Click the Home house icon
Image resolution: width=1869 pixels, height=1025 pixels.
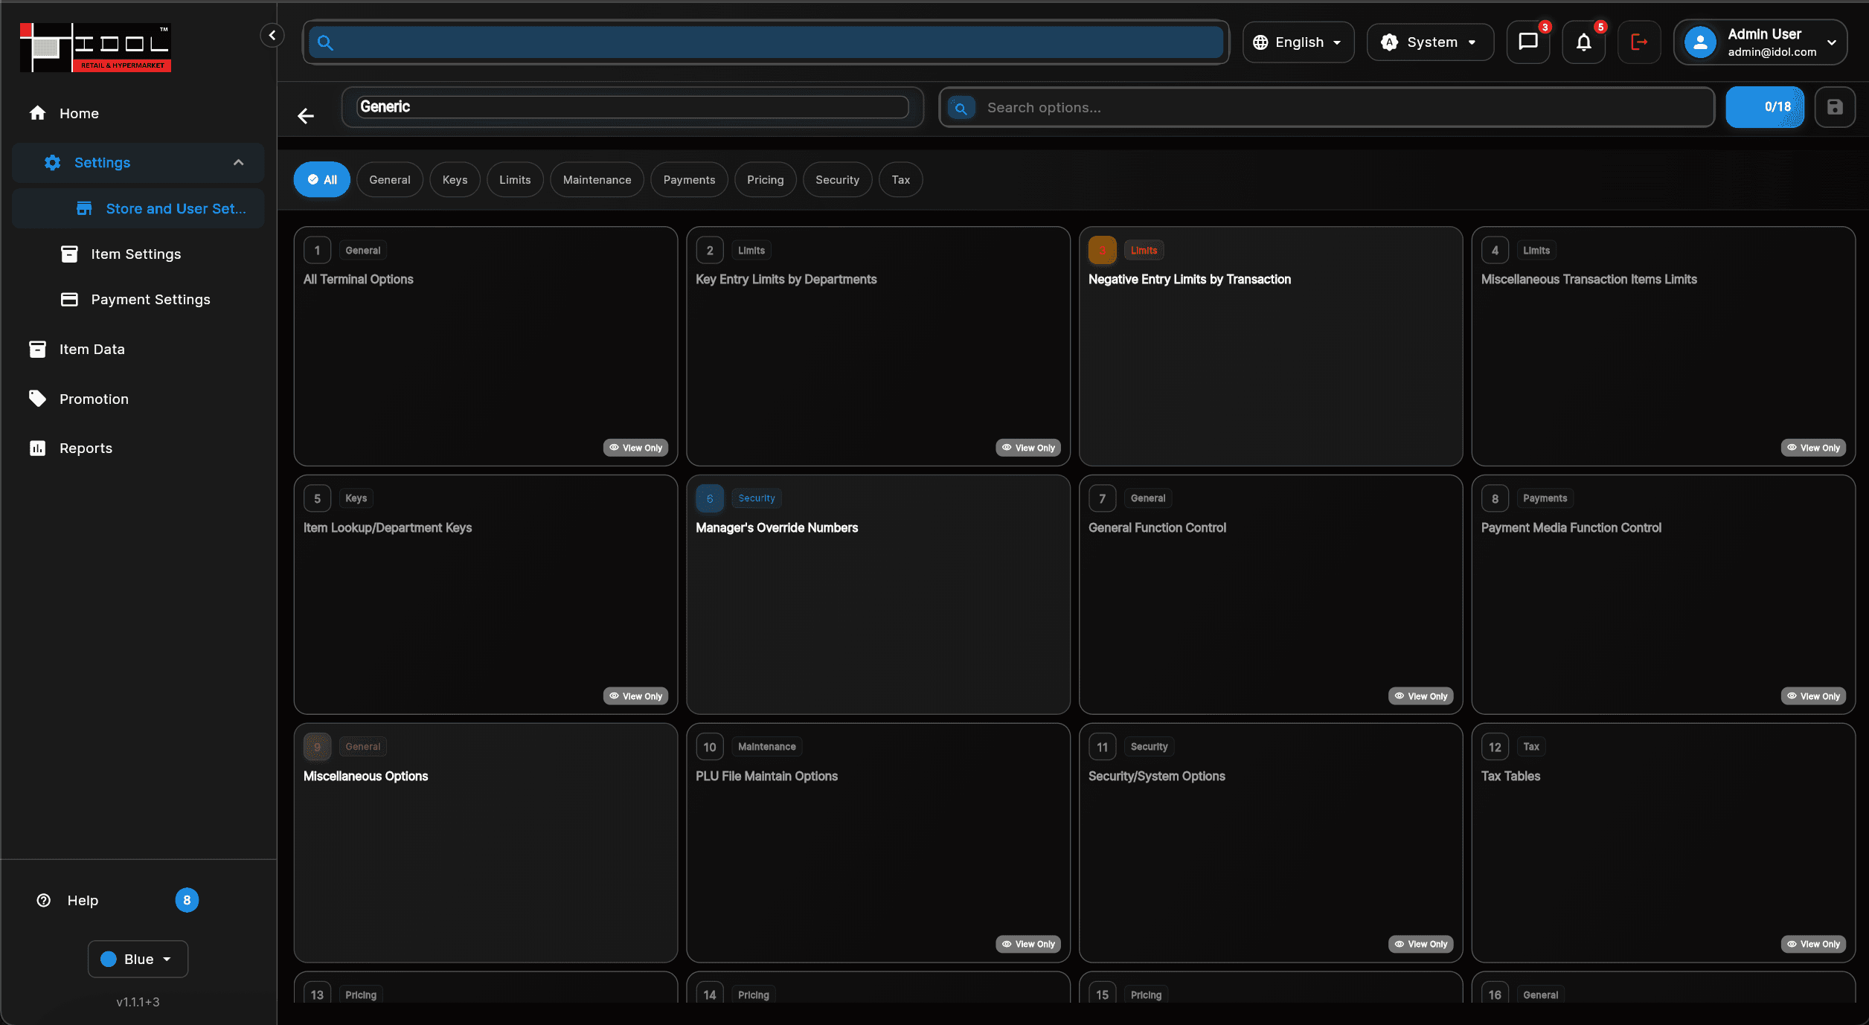(37, 113)
